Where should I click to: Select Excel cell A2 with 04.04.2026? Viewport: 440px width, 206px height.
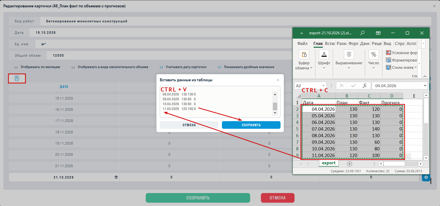coord(319,109)
